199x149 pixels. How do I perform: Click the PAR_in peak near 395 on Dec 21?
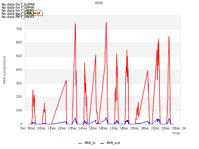(148, 71)
